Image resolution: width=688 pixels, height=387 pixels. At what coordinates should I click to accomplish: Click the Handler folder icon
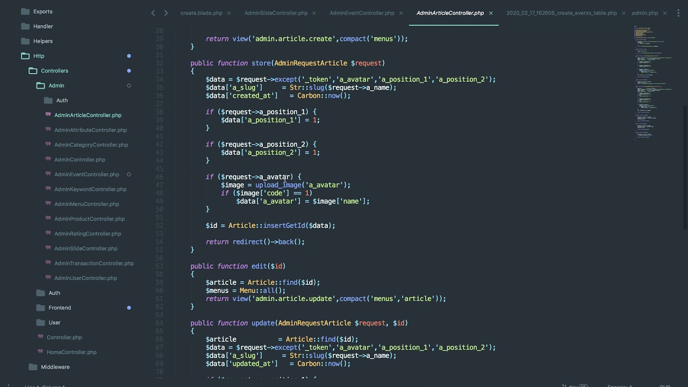click(x=25, y=26)
